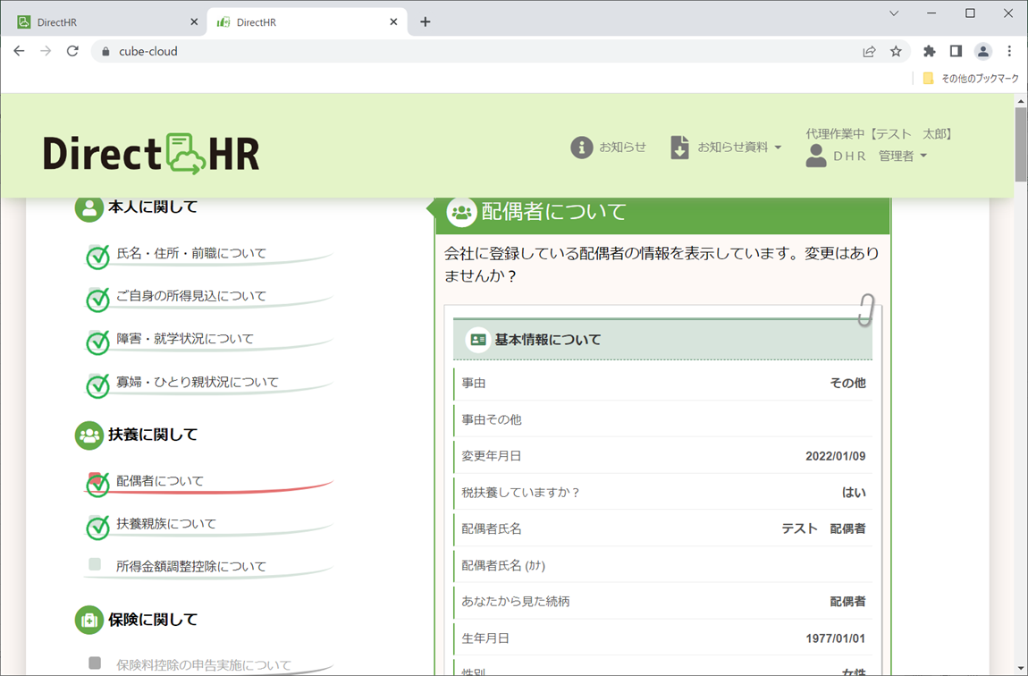Click gray box for 保険料控除の申告実施について
This screenshot has height=676, width=1028.
[95, 663]
